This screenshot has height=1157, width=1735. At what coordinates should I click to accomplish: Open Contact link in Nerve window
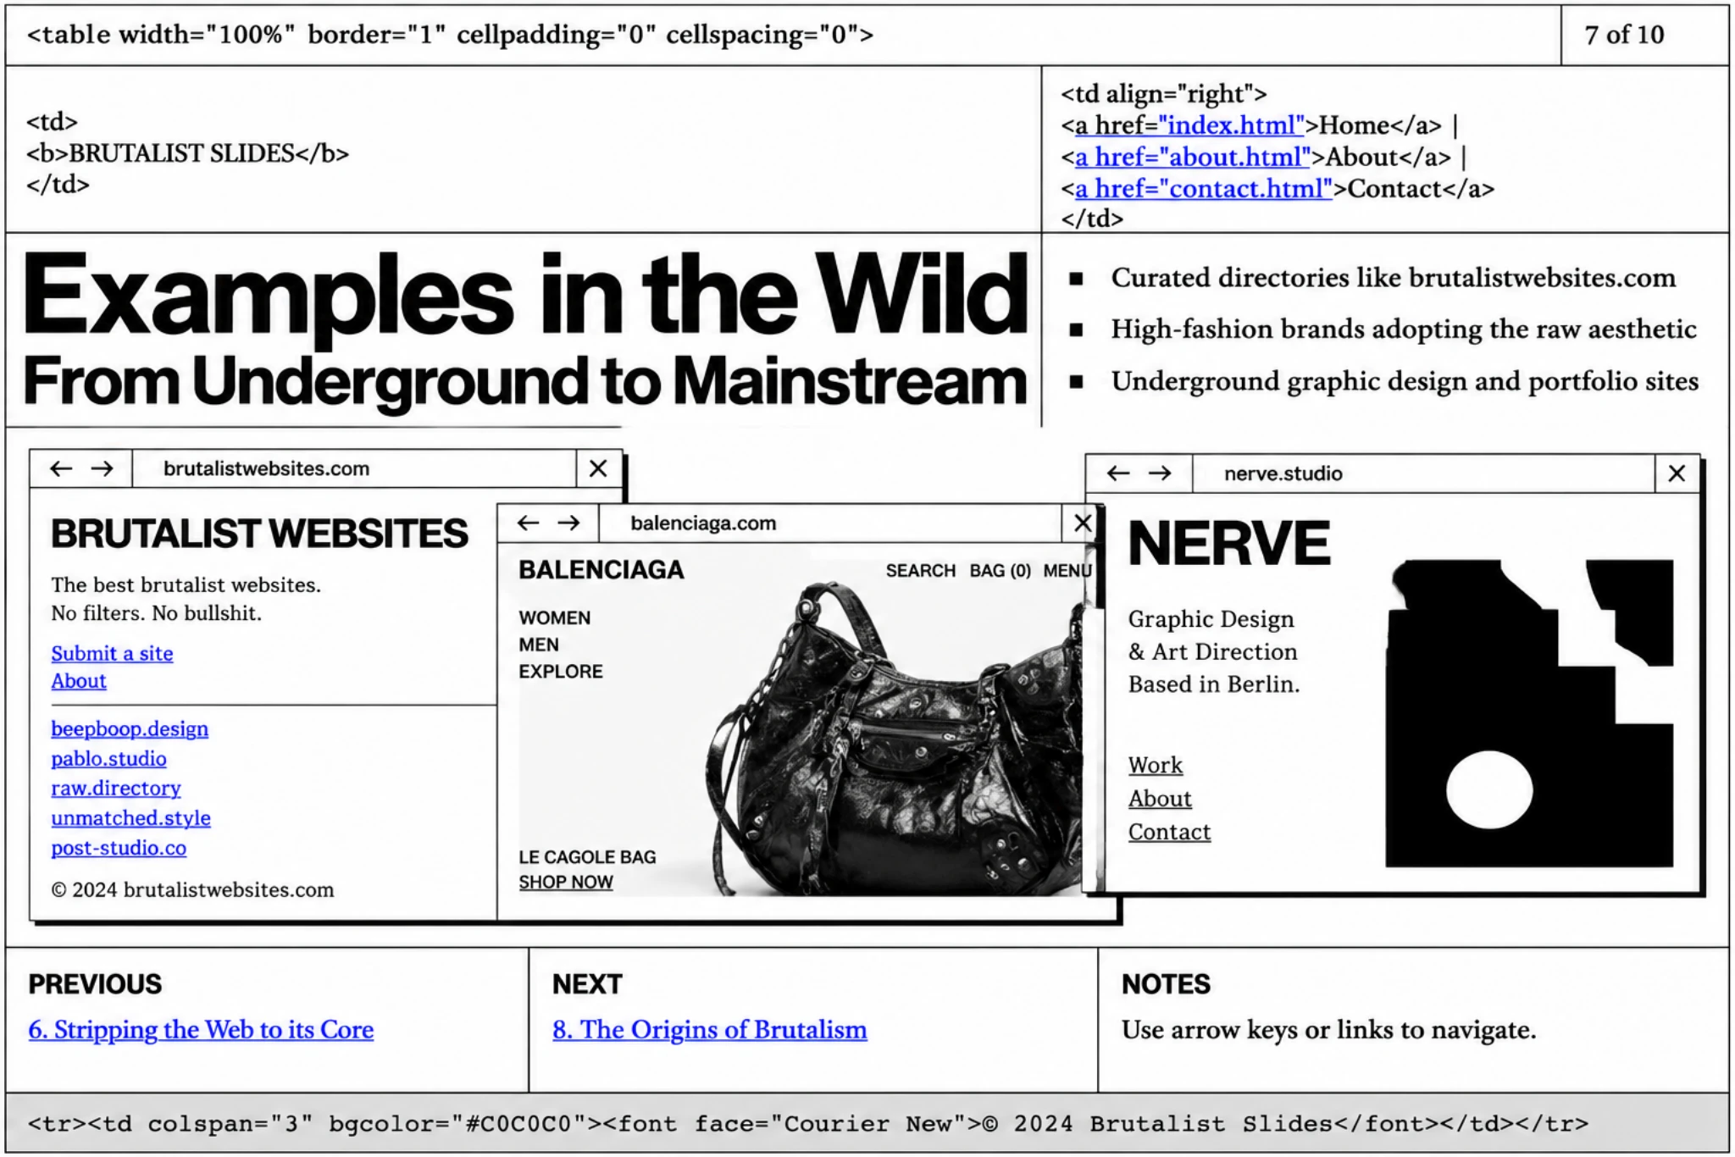tap(1169, 831)
